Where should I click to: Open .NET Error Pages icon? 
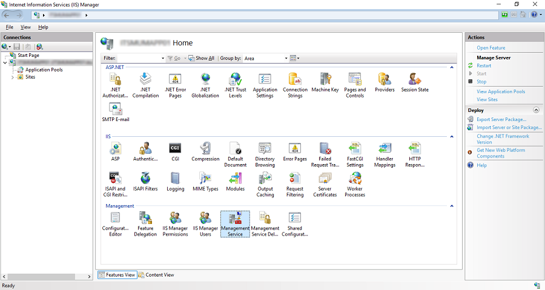pyautogui.click(x=175, y=85)
